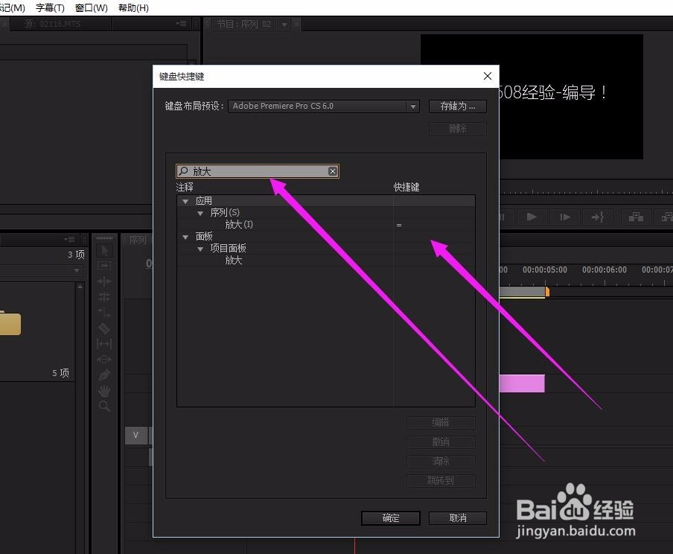This screenshot has width=673, height=554.
Task: Click Step Forward in Program monitor
Action: pos(565,217)
